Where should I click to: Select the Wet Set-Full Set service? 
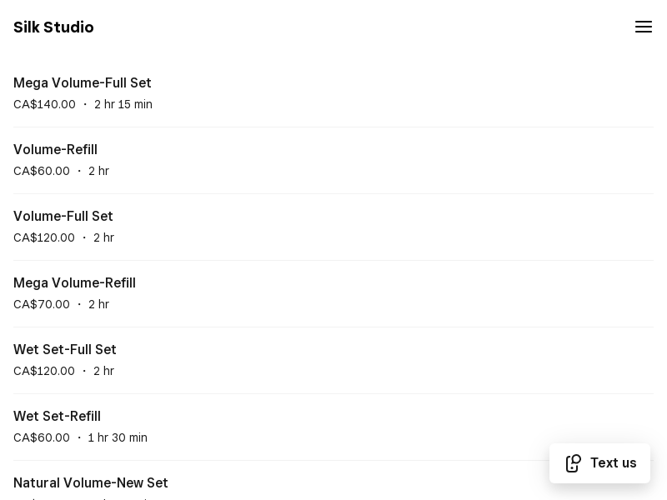coord(65,350)
